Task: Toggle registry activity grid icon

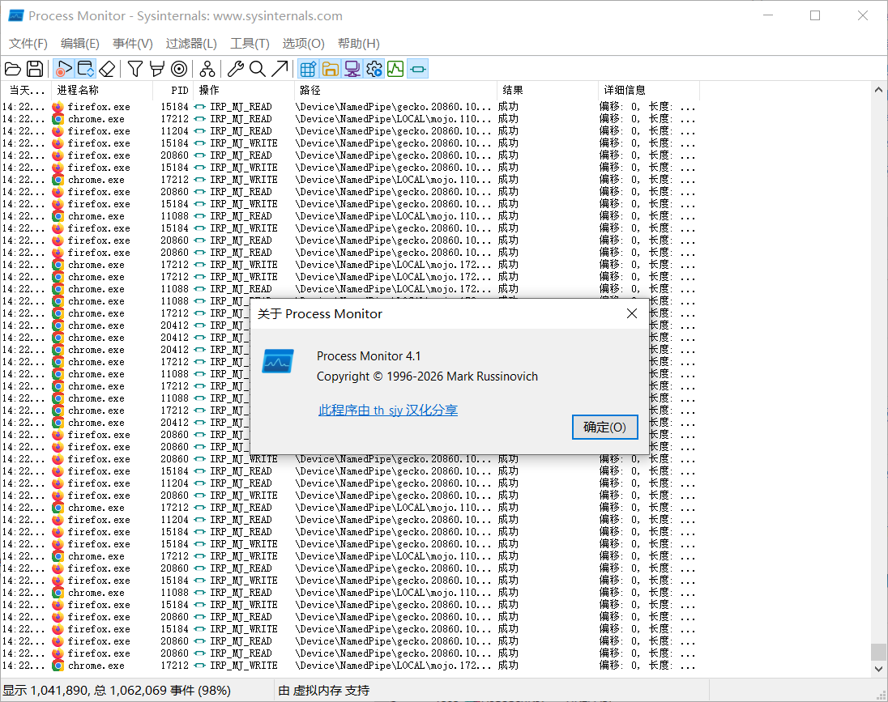Action: point(308,69)
